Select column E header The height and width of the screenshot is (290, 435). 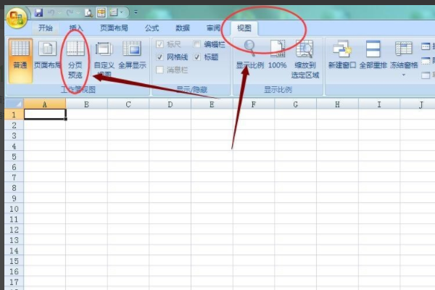click(212, 104)
